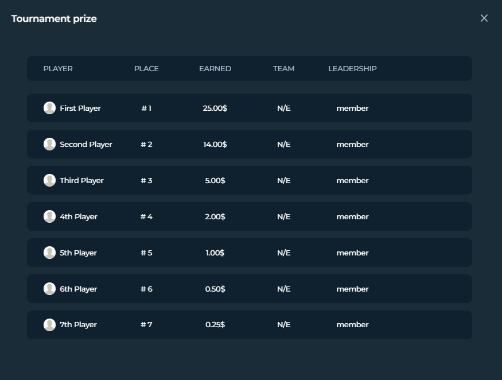Select the '6th Player' name

79,289
